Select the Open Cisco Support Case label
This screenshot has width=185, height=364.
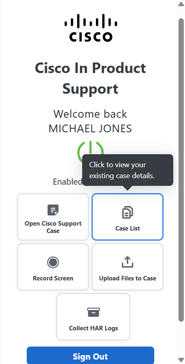click(x=53, y=227)
